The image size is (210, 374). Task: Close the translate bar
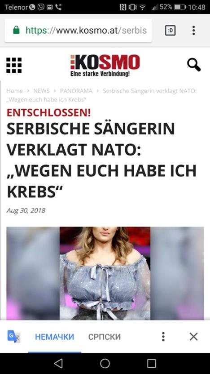pyautogui.click(x=193, y=337)
